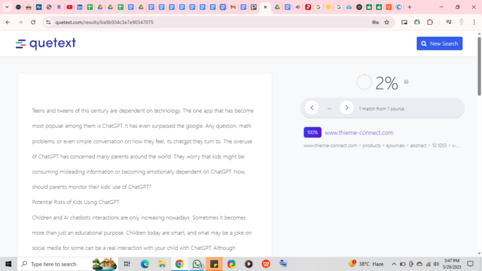The image size is (482, 271).
Task: Click the help icon beside 2% score
Action: pos(406,82)
